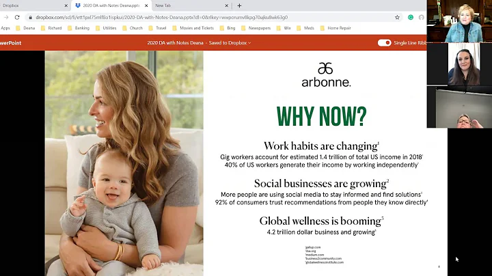Click the '40% of US workers' line

click(321, 165)
